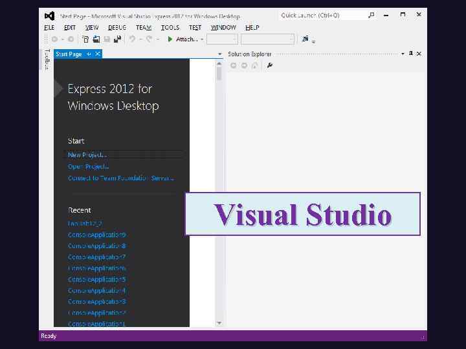Click Solution Explorer Back icon
This screenshot has width=466, height=349.
point(234,65)
